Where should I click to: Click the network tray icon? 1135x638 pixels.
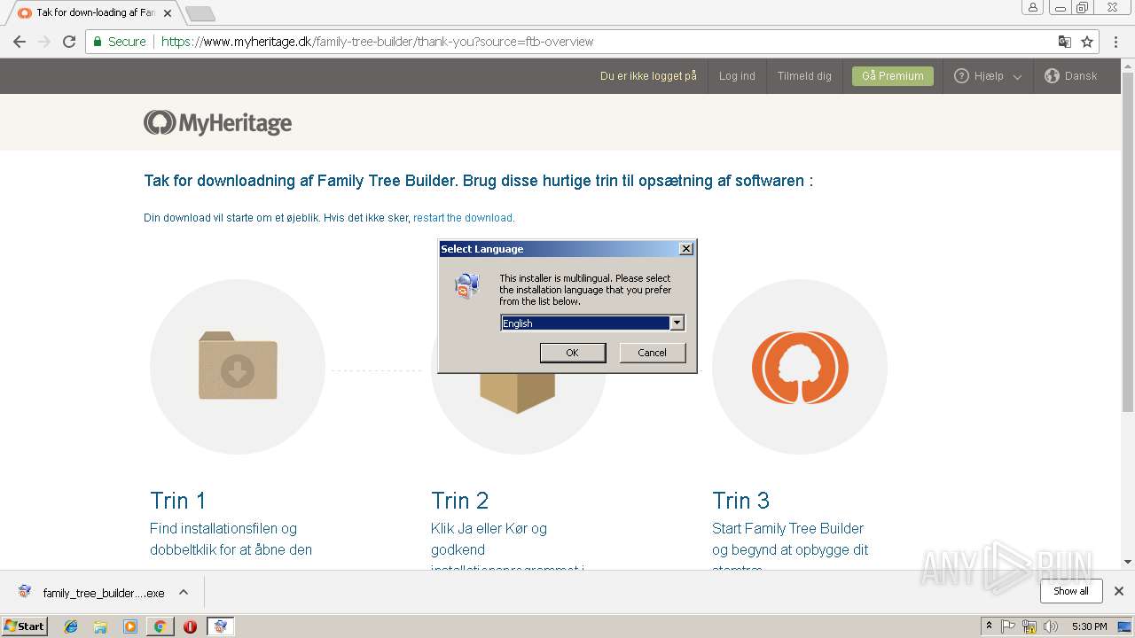tap(1029, 626)
